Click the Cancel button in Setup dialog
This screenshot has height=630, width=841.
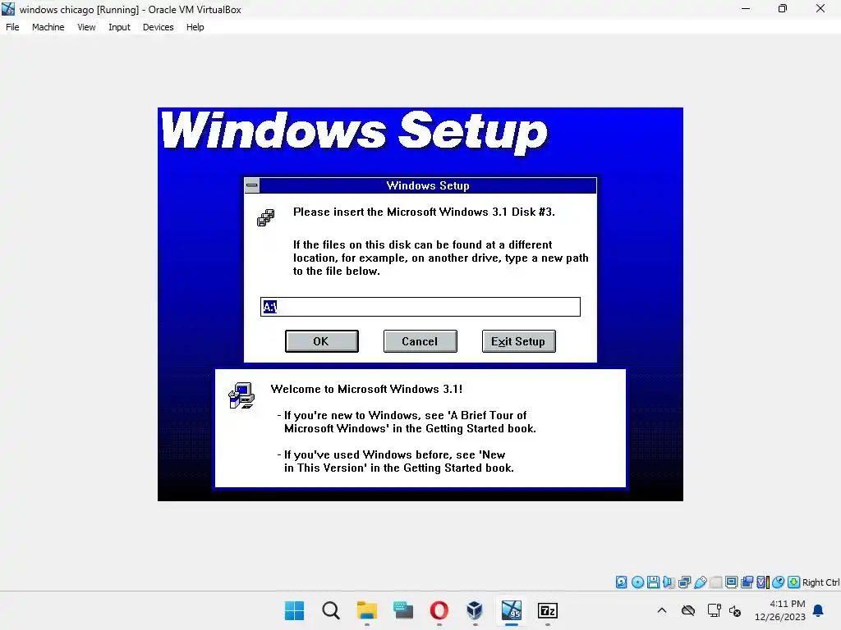[x=420, y=341]
